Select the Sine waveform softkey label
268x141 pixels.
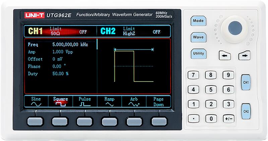(x=36, y=102)
